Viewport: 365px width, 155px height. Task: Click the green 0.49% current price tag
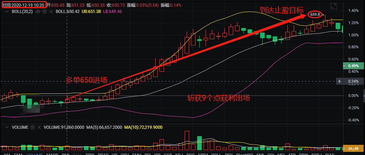353,66
